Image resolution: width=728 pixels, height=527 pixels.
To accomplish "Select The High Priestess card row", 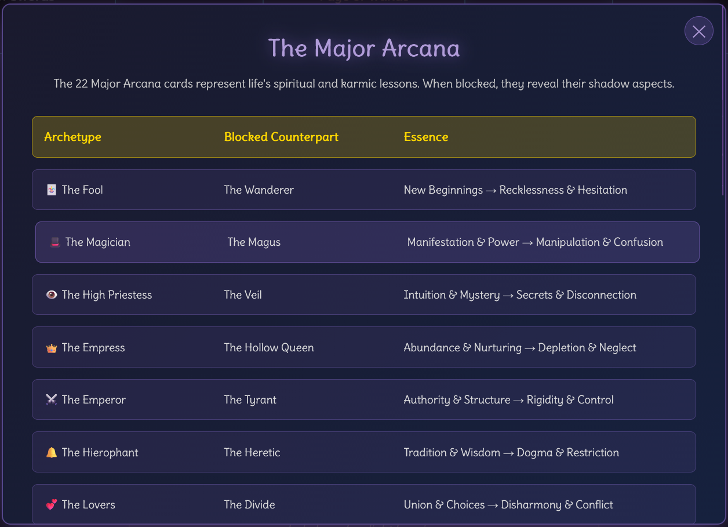I will click(364, 295).
